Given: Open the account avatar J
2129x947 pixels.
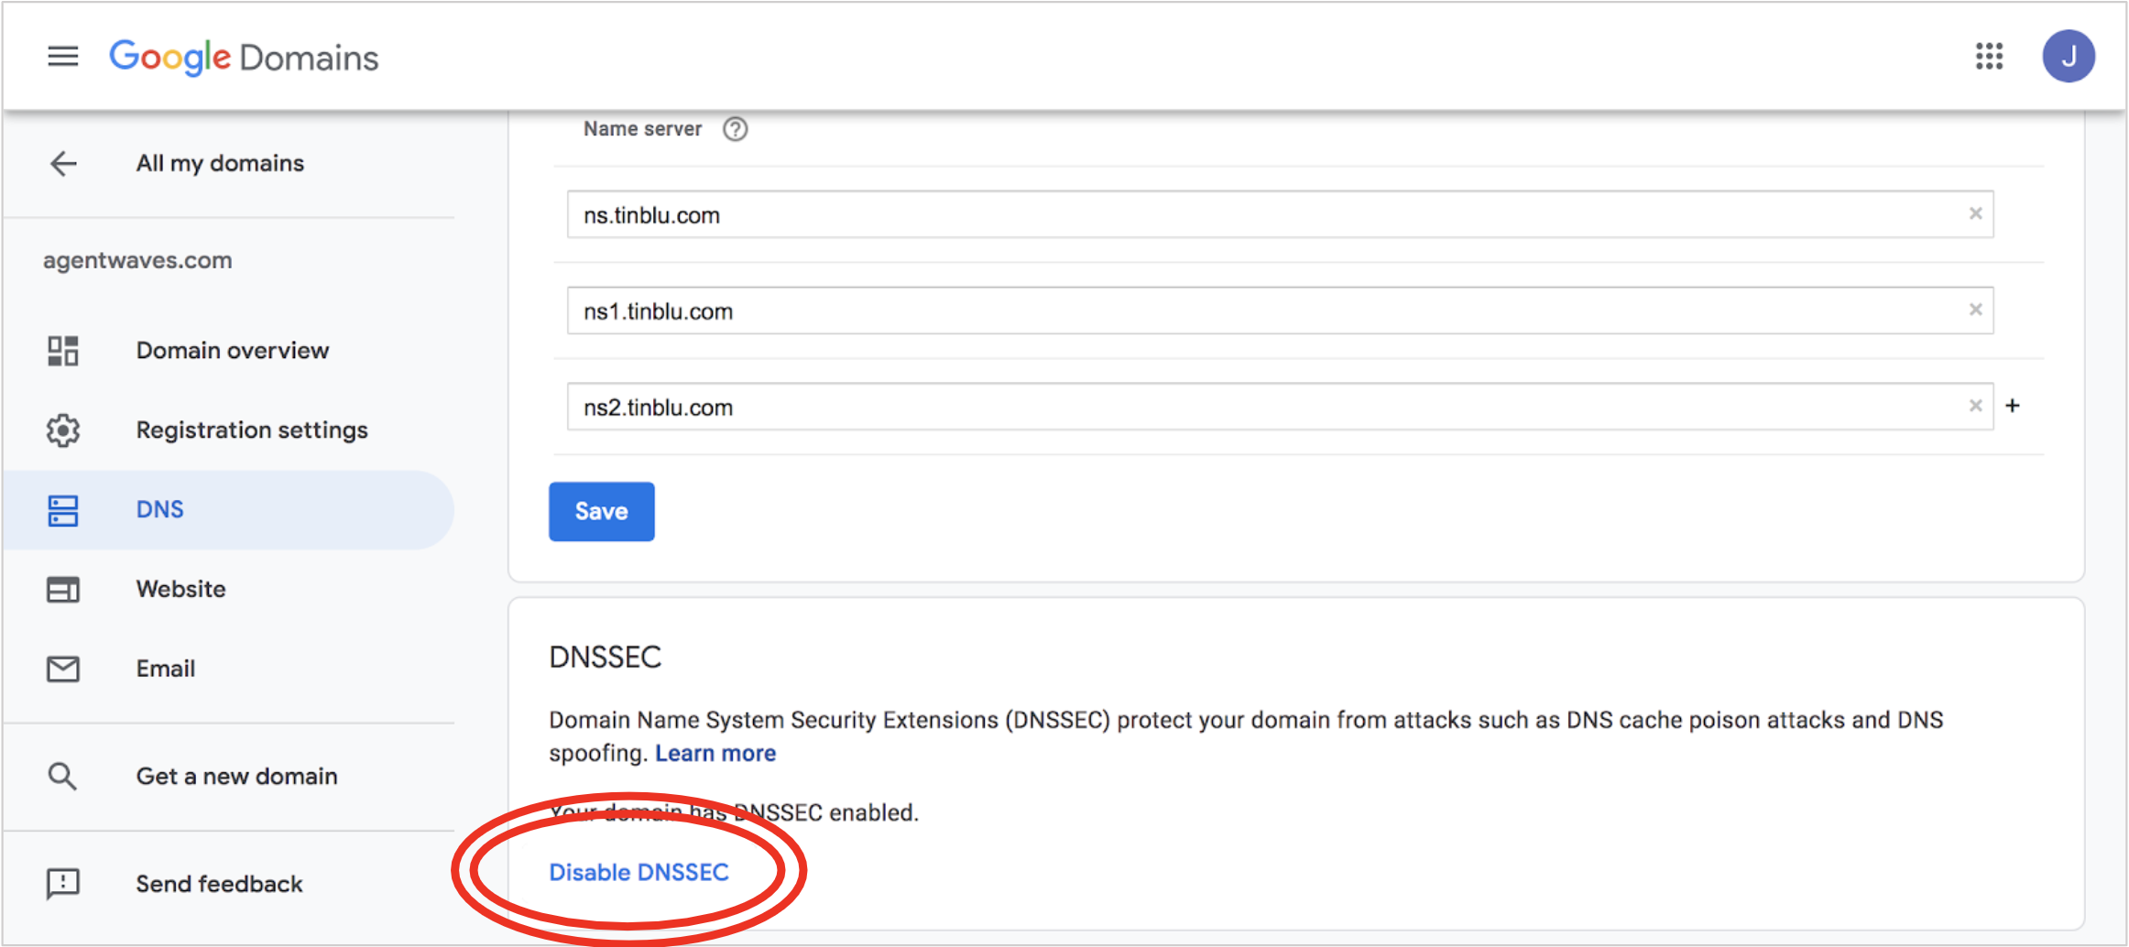Looking at the screenshot, I should pyautogui.click(x=2069, y=57).
